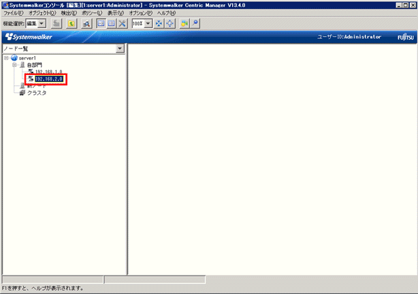The height and width of the screenshot is (294, 418).
Task: Click the Systemwalker logo in banner
Action: point(29,37)
